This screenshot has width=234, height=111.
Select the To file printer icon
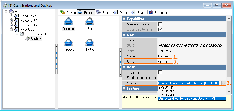90,43
